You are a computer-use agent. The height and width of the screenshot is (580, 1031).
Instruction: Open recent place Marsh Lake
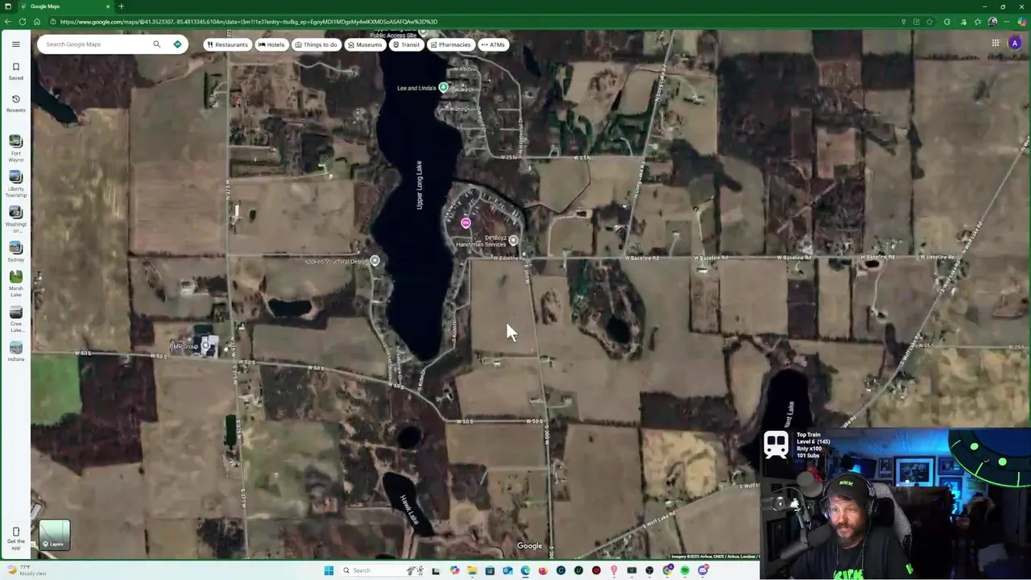[15, 284]
